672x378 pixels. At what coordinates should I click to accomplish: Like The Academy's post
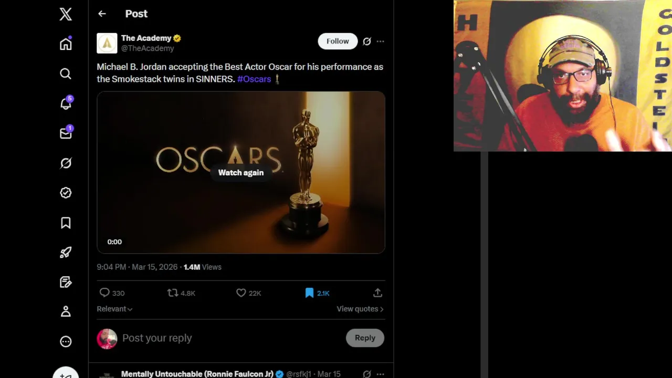coord(241,293)
